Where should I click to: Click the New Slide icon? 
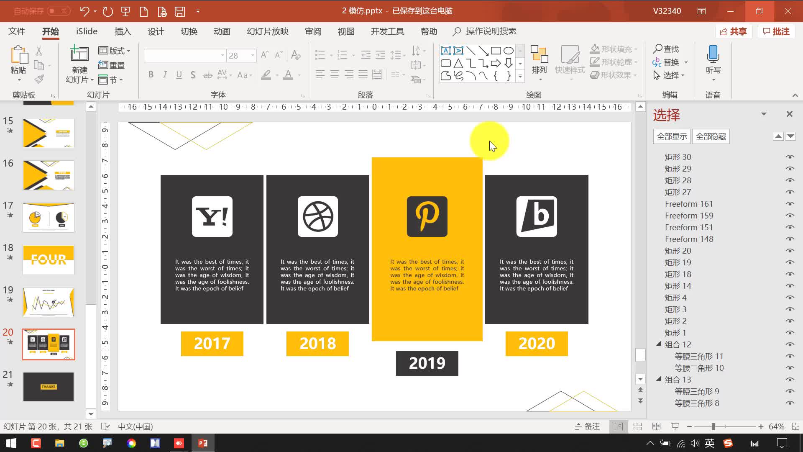pyautogui.click(x=79, y=54)
